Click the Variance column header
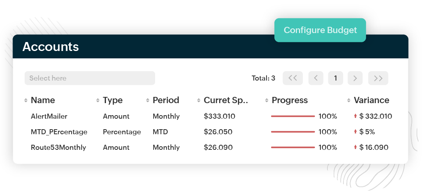Image resolution: width=422 pixels, height=193 pixels. (x=371, y=100)
